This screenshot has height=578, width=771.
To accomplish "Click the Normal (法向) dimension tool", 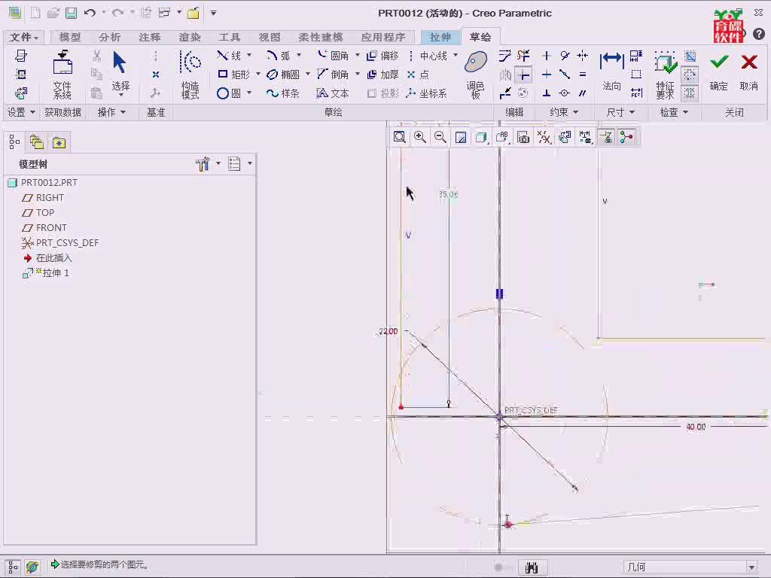I will 611,71.
